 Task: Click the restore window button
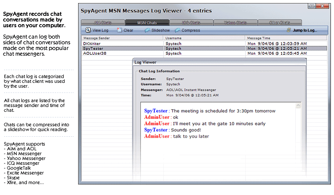[x=312, y=6]
